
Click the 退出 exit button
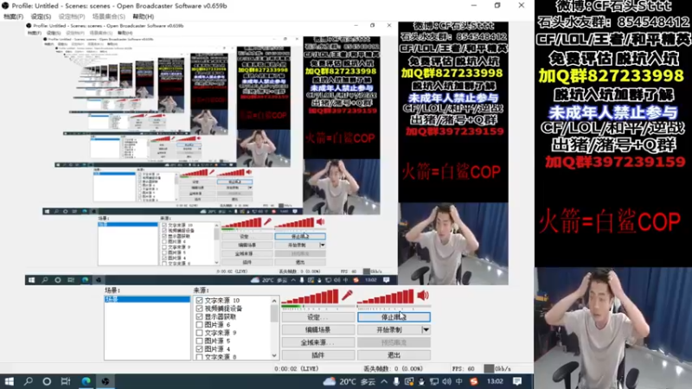pos(394,355)
